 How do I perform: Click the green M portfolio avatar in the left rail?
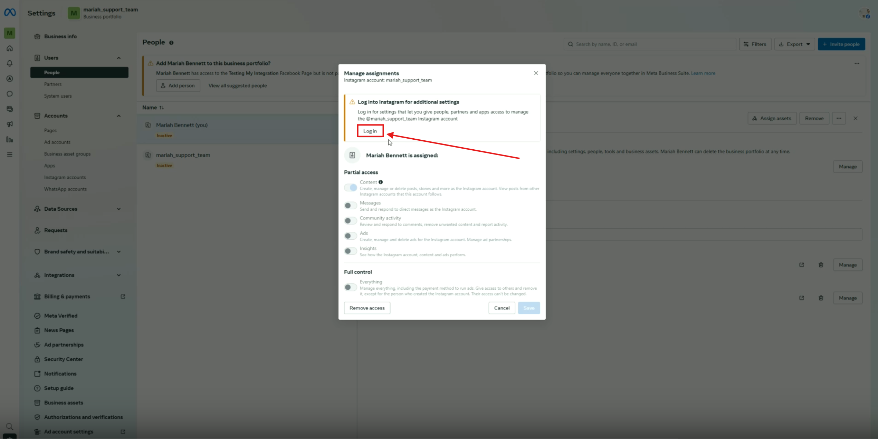click(x=10, y=33)
